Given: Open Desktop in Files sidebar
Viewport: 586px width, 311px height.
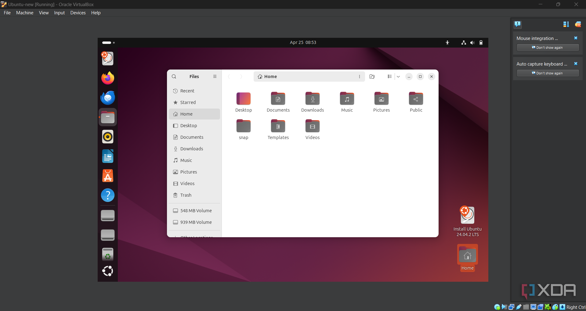Looking at the screenshot, I should click(194, 126).
